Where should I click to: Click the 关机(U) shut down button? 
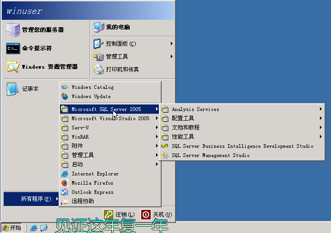[x=156, y=215]
